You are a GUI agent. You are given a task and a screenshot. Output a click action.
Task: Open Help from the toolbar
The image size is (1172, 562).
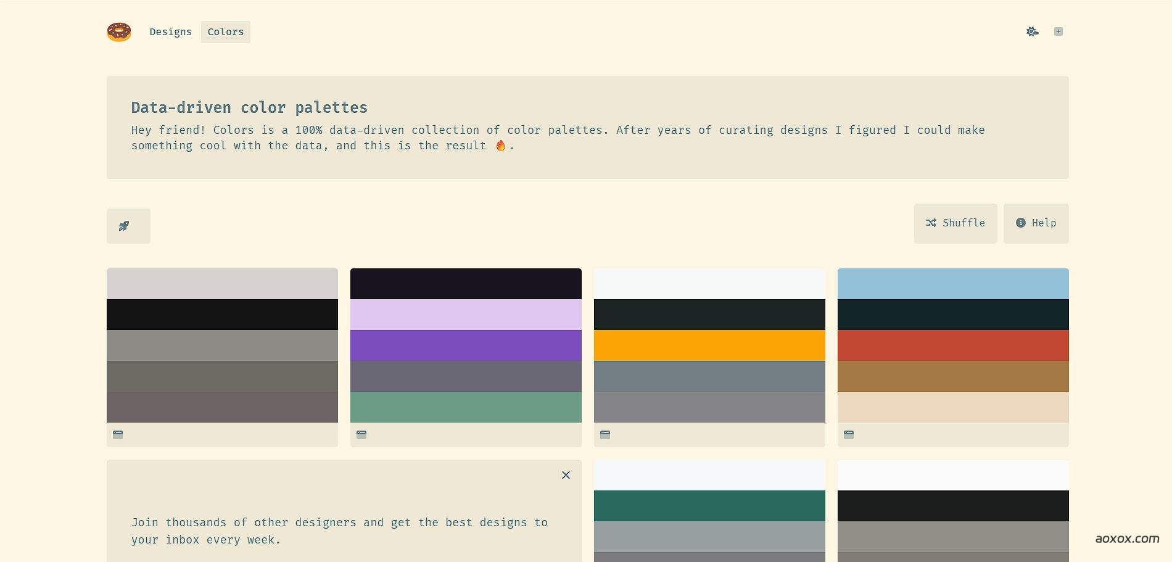click(1036, 223)
